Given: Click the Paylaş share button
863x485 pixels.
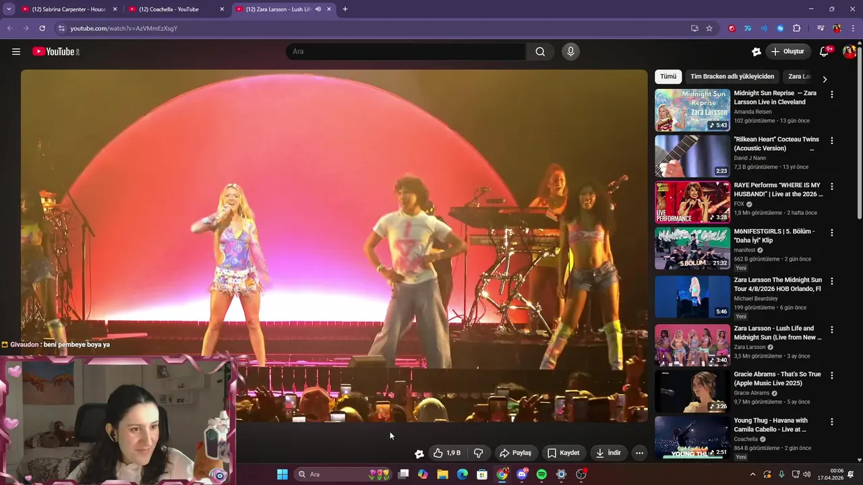Looking at the screenshot, I should [x=515, y=453].
